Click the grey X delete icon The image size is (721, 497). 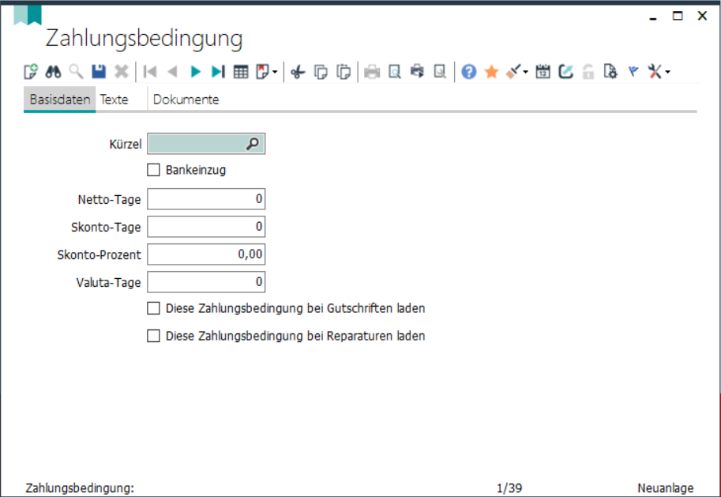122,72
